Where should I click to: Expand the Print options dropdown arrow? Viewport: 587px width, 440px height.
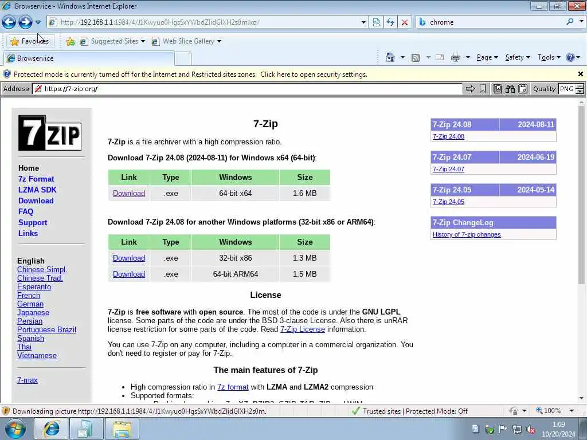[468, 58]
